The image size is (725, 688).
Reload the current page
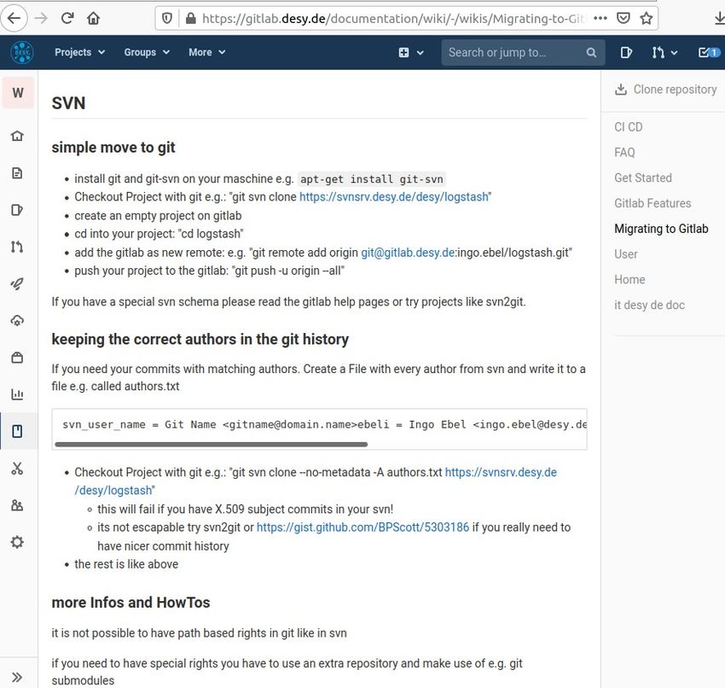(x=67, y=19)
